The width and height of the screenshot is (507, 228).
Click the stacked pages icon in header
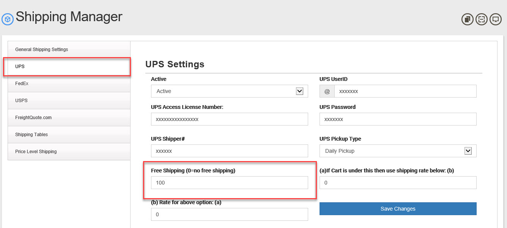[x=468, y=19]
